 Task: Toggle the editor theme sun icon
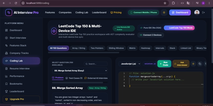point(193,64)
